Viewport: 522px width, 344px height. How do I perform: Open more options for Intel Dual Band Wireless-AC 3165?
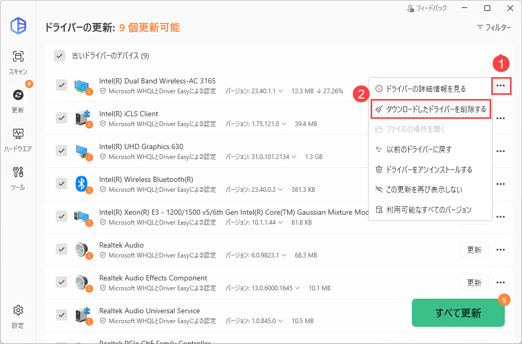[501, 86]
